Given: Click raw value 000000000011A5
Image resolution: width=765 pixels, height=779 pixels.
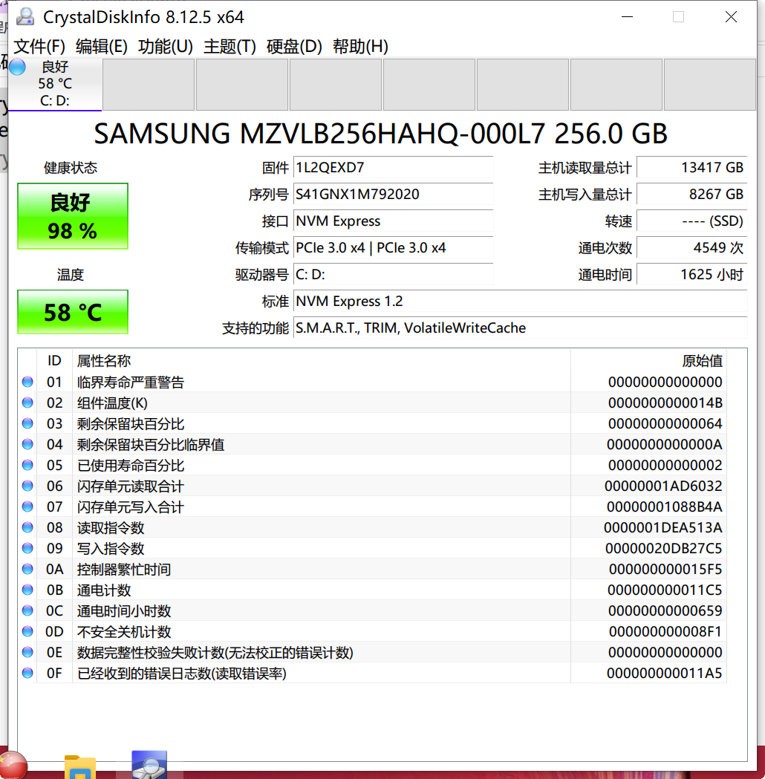Looking at the screenshot, I should (664, 673).
